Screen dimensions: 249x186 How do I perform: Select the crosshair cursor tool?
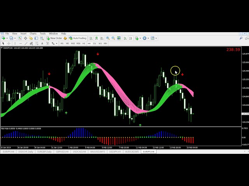click(x=9, y=43)
